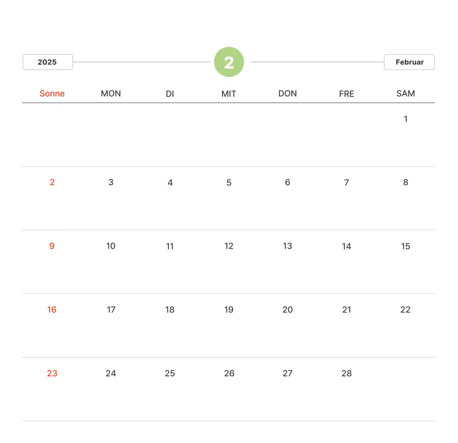Click the SAM weekday column header

click(405, 94)
